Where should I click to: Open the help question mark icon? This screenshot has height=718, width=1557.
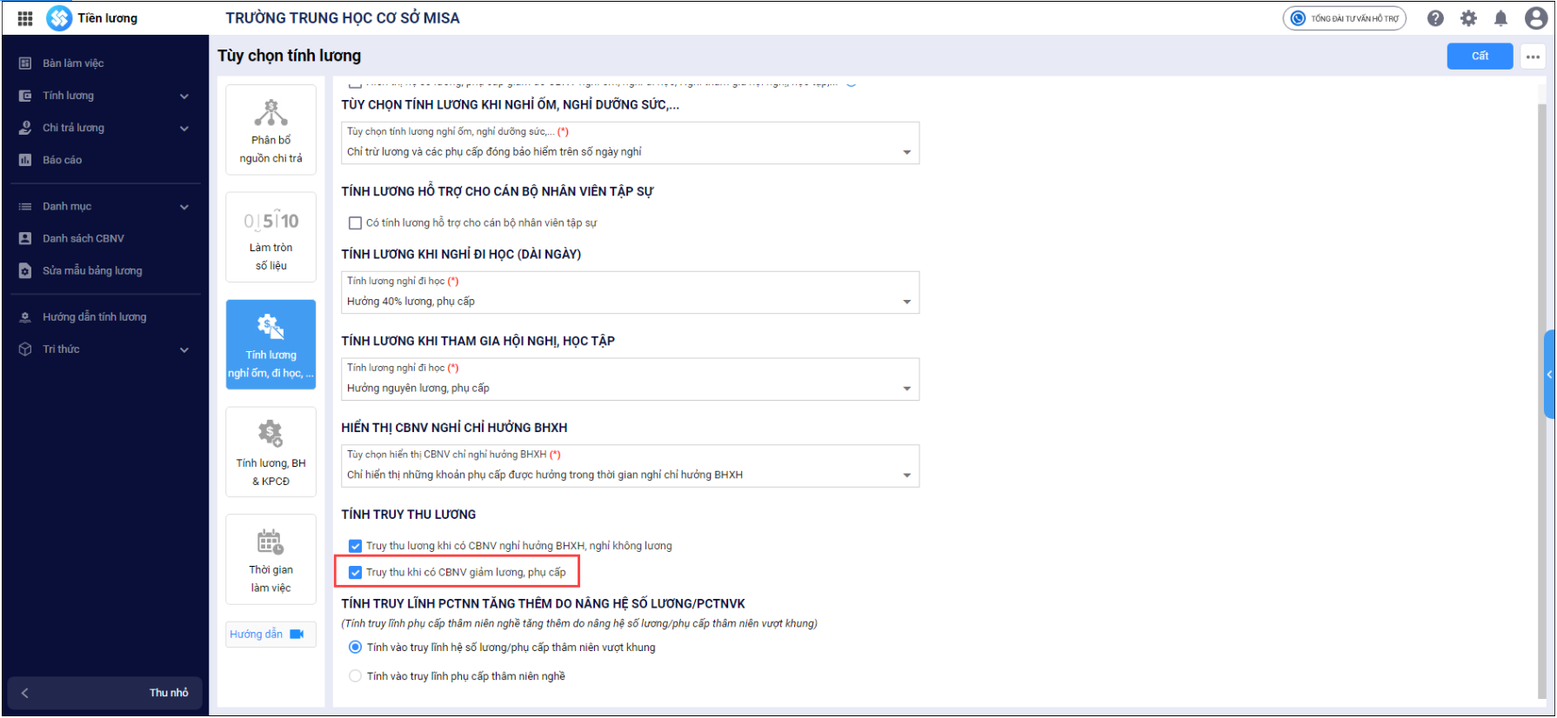[1435, 18]
